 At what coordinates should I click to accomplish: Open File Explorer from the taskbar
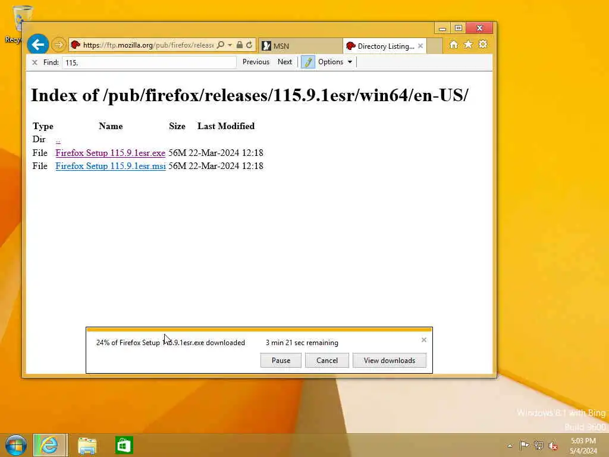pyautogui.click(x=87, y=445)
